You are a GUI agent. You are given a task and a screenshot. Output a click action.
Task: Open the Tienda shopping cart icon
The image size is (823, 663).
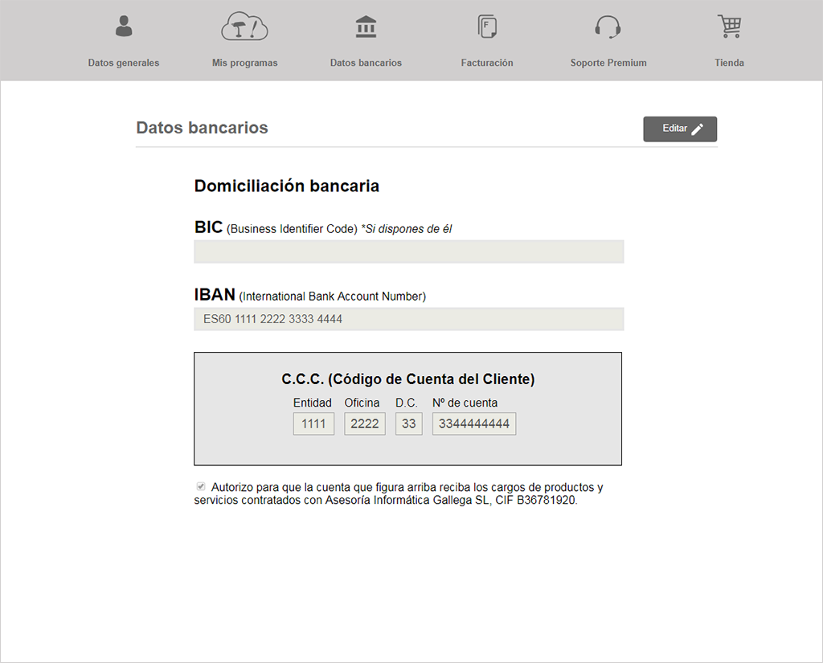[x=729, y=27]
